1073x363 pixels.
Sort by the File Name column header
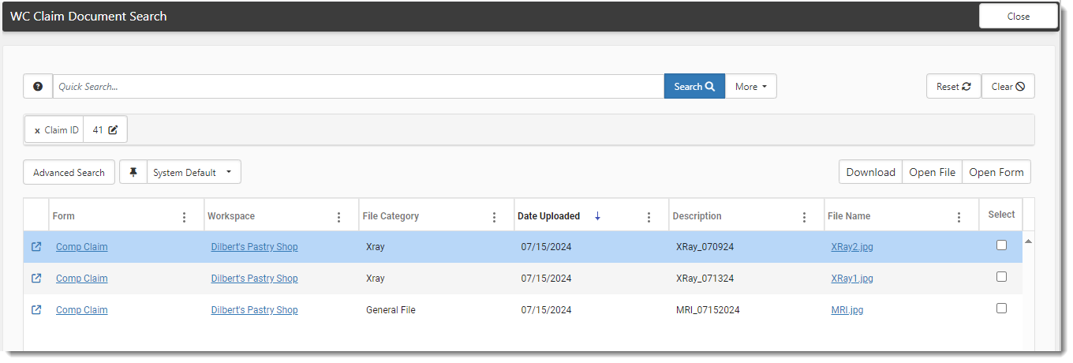pyautogui.click(x=849, y=216)
